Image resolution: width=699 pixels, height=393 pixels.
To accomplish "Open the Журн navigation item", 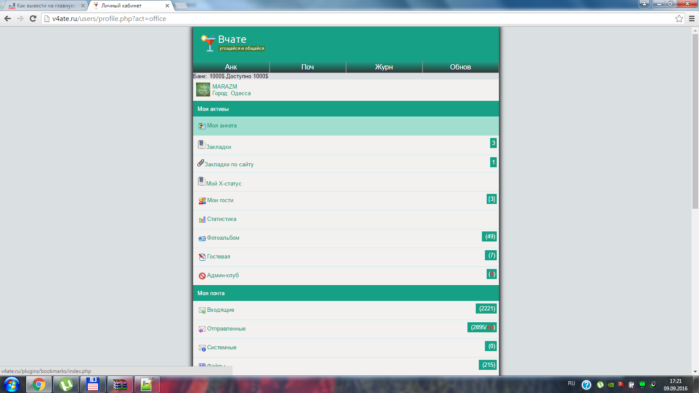I will (384, 67).
